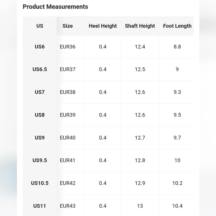Click the US8 row label
The height and width of the screenshot is (216, 216).
coord(40,115)
